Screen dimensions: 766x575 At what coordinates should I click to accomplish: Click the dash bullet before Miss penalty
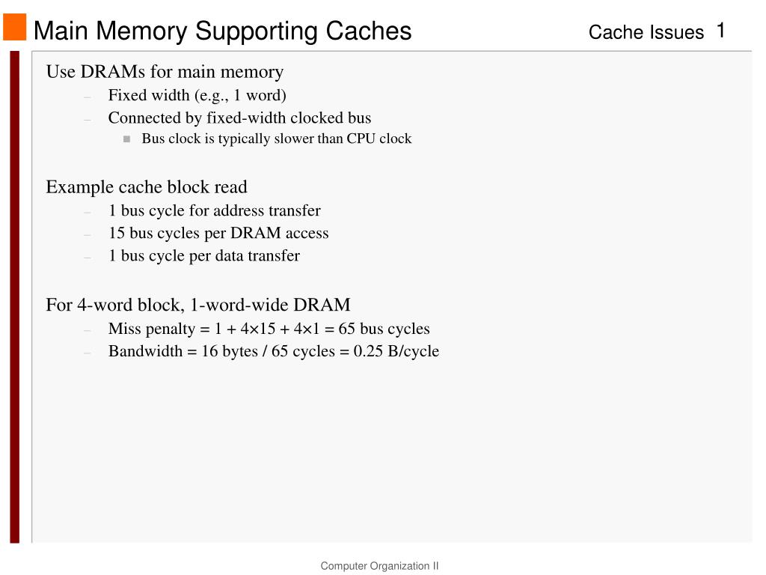coord(88,330)
